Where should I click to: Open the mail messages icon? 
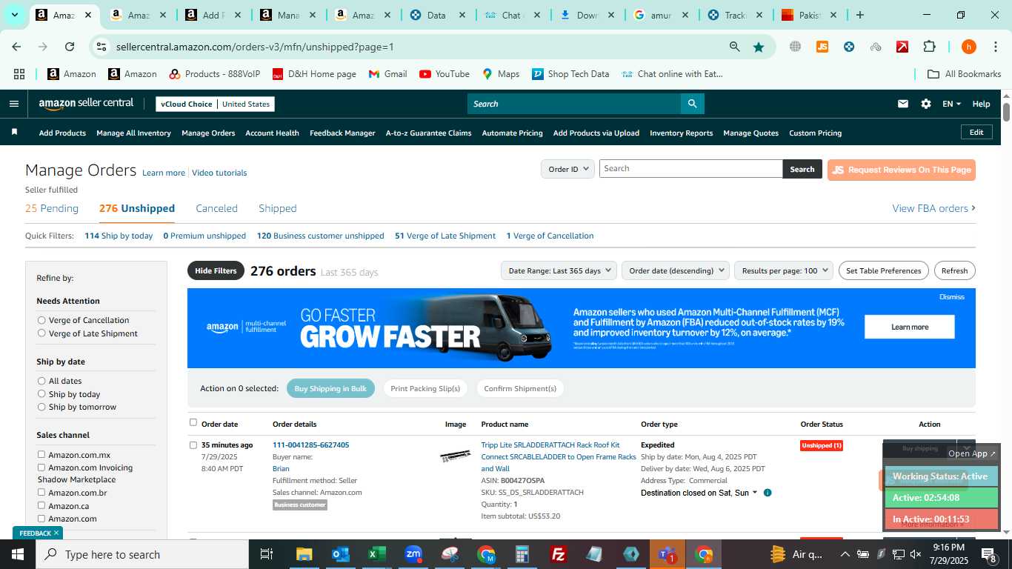[902, 104]
